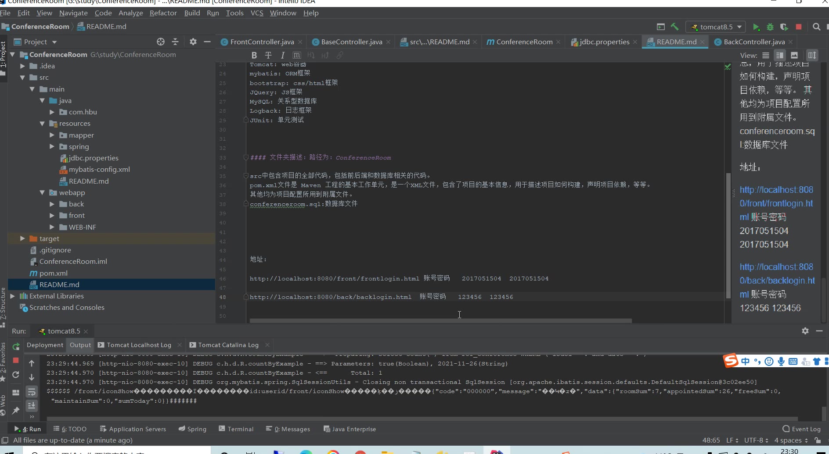
Task: Open Run panel settings gear
Action: point(805,331)
